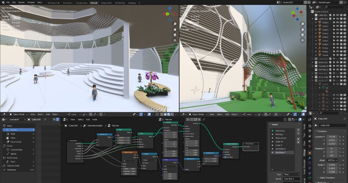Screen dimensions: 348x183
Task: Click the pan hand icon in left viewport
Action: click(x=175, y=29)
